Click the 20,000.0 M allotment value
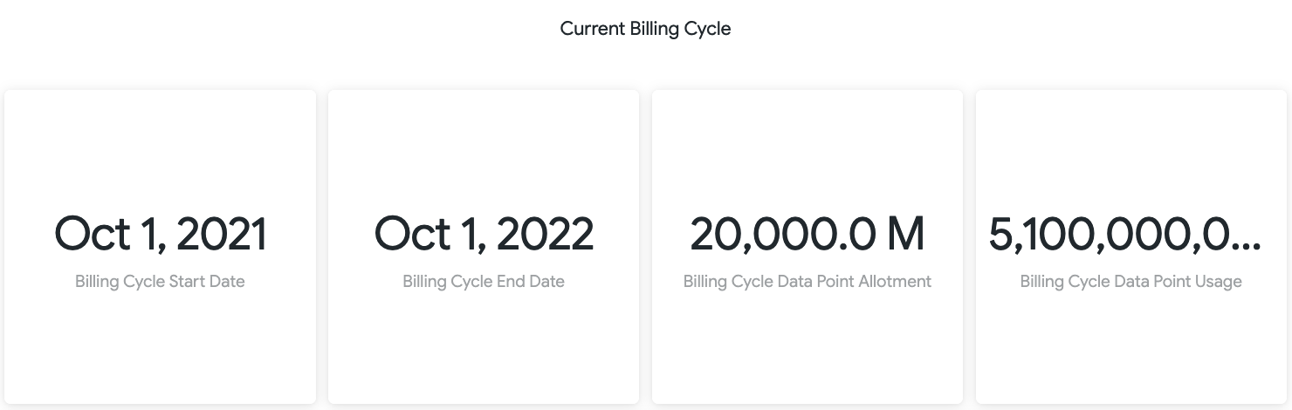 coord(807,234)
